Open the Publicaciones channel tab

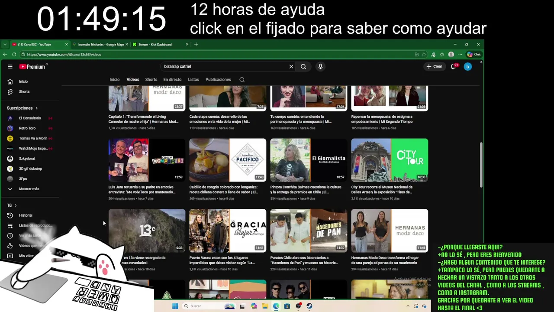pyautogui.click(x=218, y=80)
